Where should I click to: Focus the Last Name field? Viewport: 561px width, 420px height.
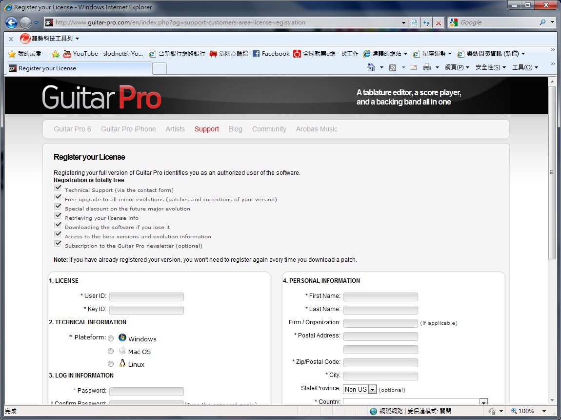pyautogui.click(x=381, y=310)
